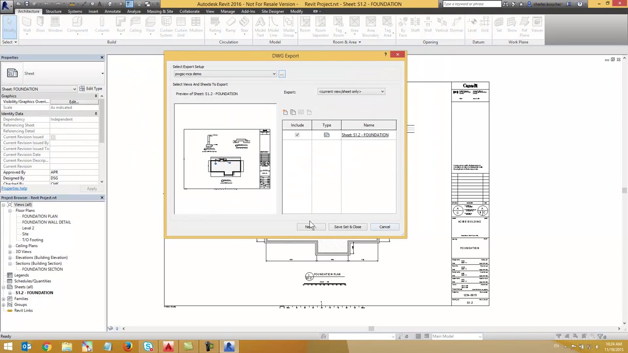Expand the Room & Area panel dropdown
This screenshot has height=353, width=628.
click(x=347, y=42)
